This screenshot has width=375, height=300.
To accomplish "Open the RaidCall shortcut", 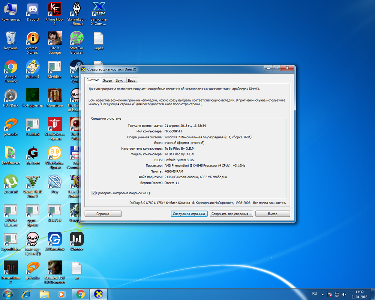I will 55,213.
